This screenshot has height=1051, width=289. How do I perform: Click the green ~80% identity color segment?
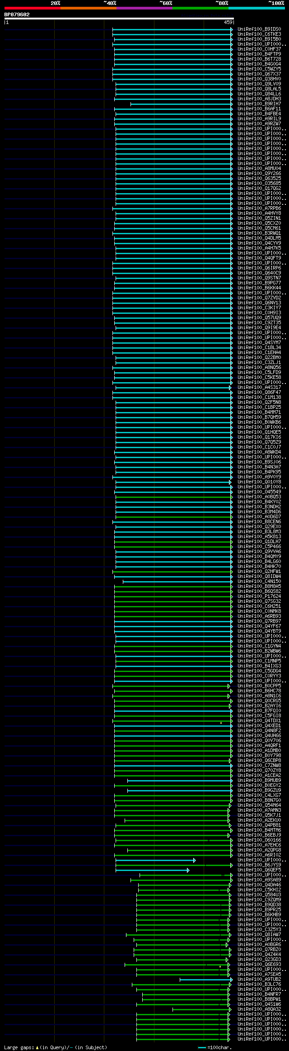click(200, 8)
